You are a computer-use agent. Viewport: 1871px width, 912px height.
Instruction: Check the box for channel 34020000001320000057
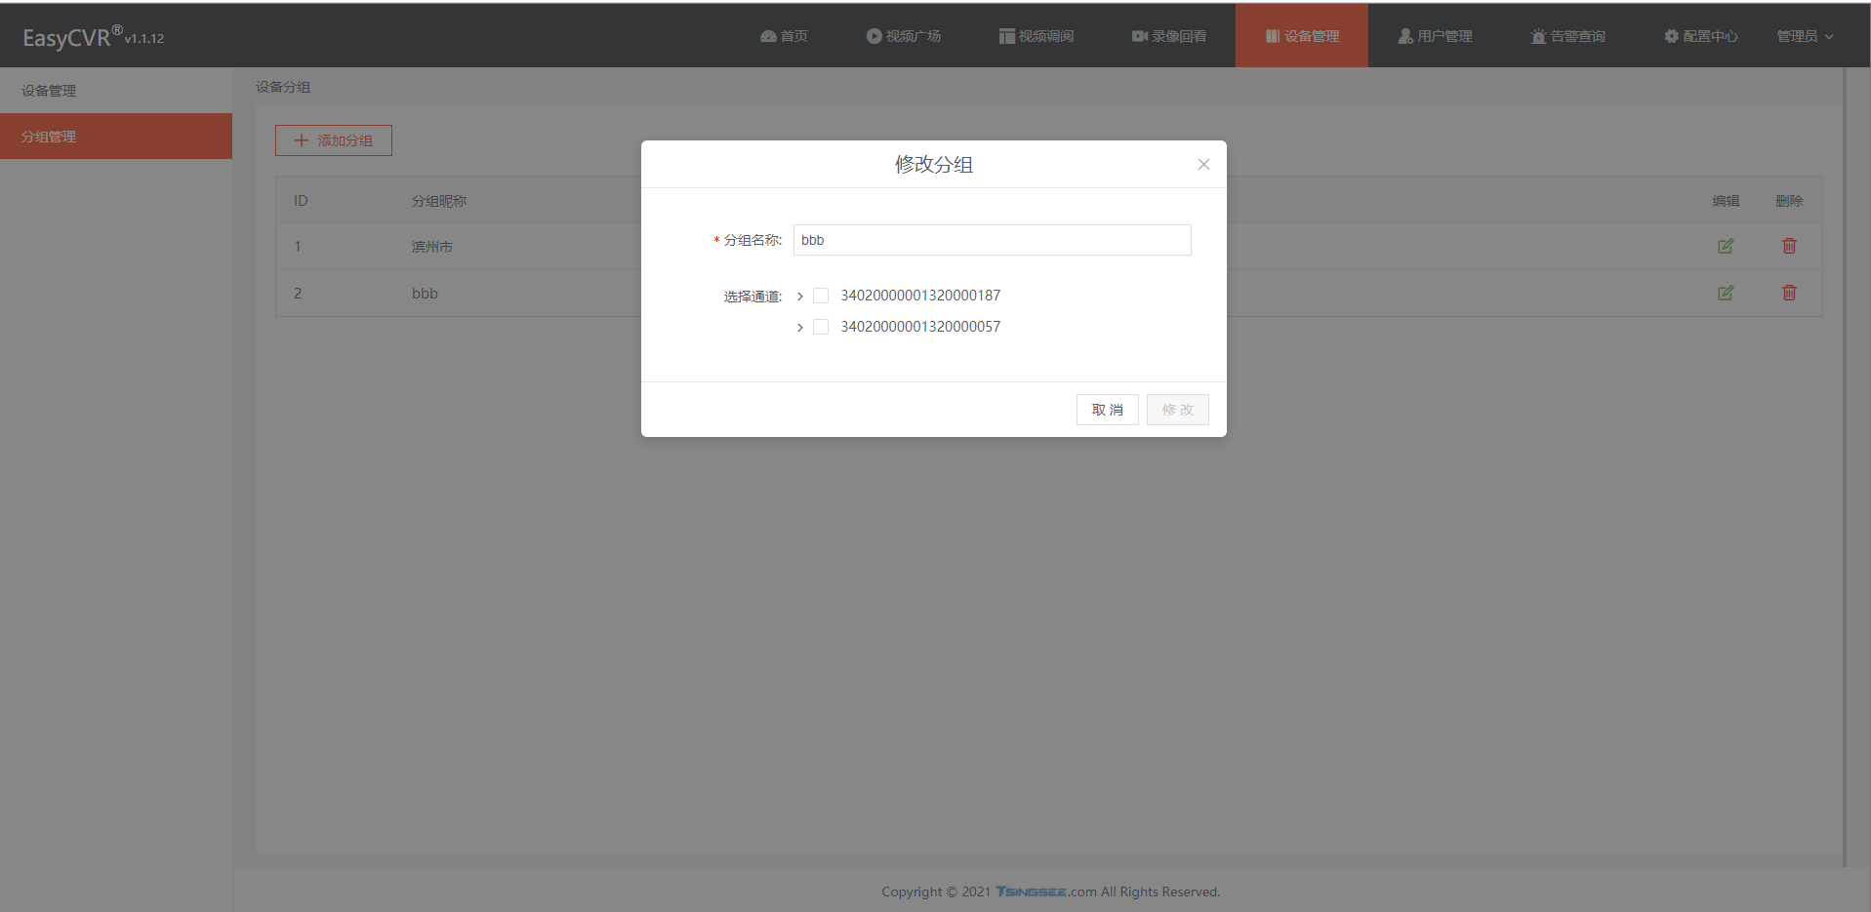click(x=821, y=327)
